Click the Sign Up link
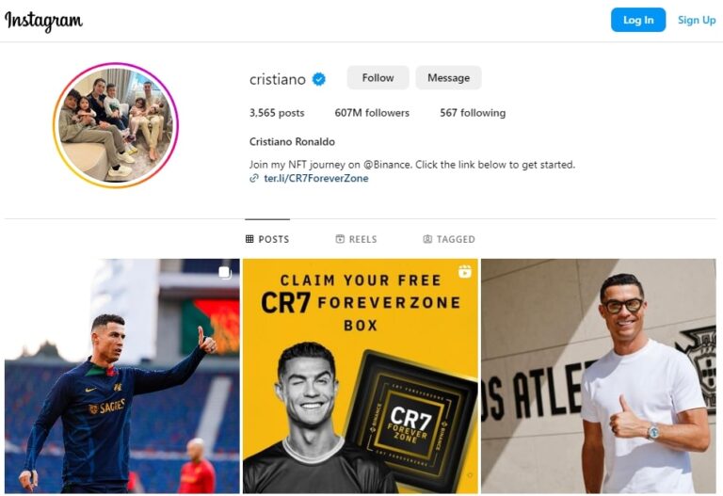Screen dimensions: 723x496 click(x=697, y=20)
